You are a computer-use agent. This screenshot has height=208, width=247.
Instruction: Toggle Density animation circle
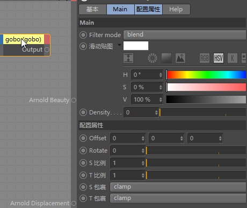83,112
